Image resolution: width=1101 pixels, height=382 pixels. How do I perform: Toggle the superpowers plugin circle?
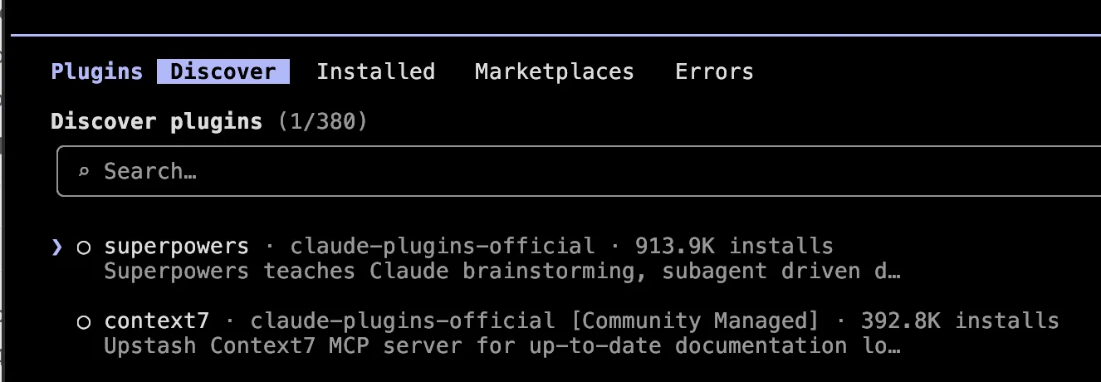tap(83, 247)
